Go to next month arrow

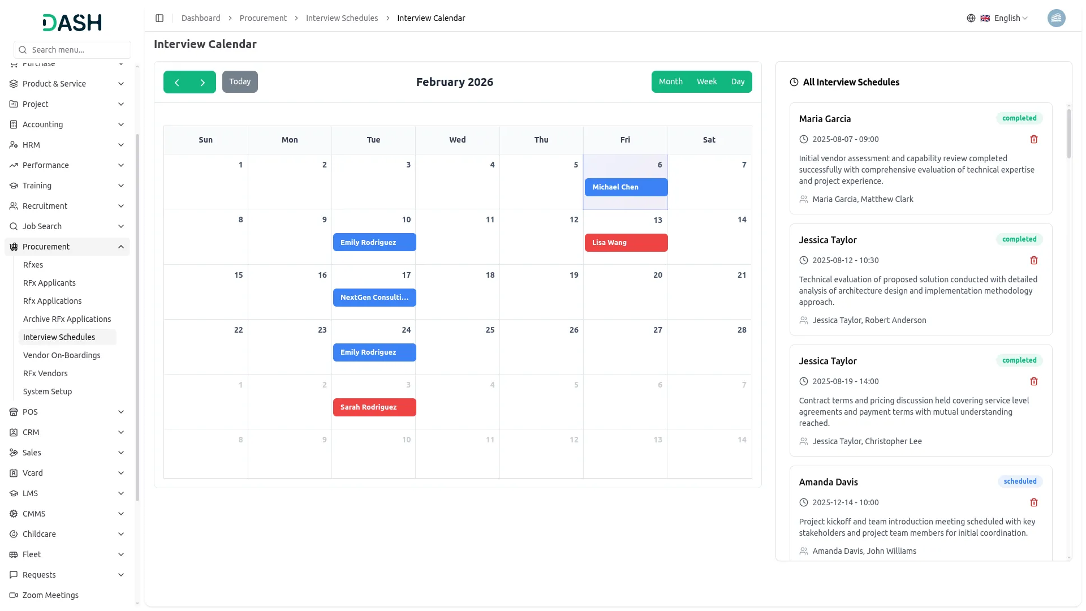point(202,83)
